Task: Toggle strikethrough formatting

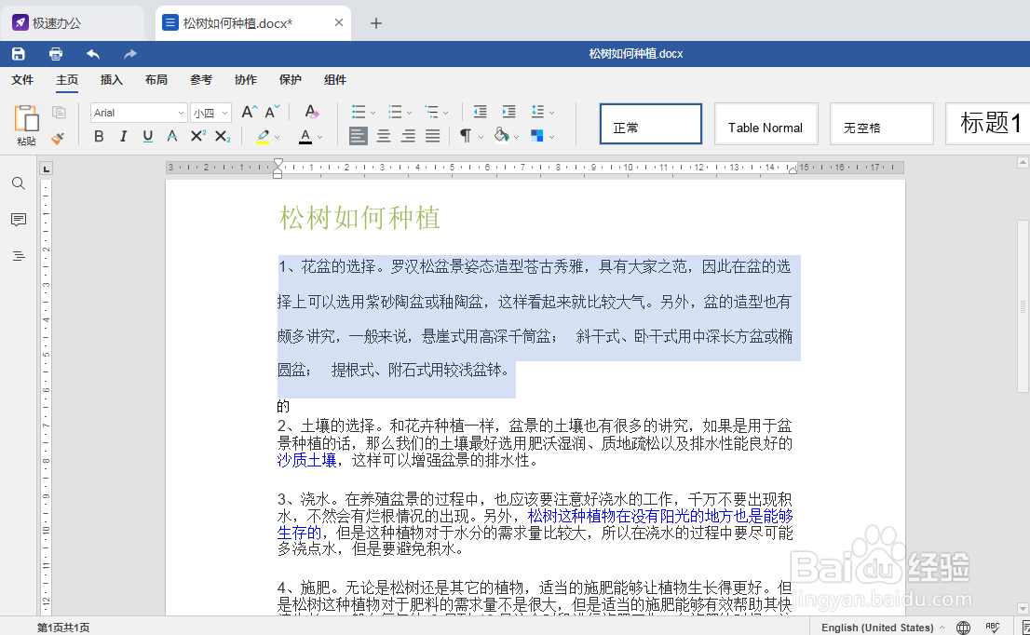Action: pyautogui.click(x=172, y=136)
